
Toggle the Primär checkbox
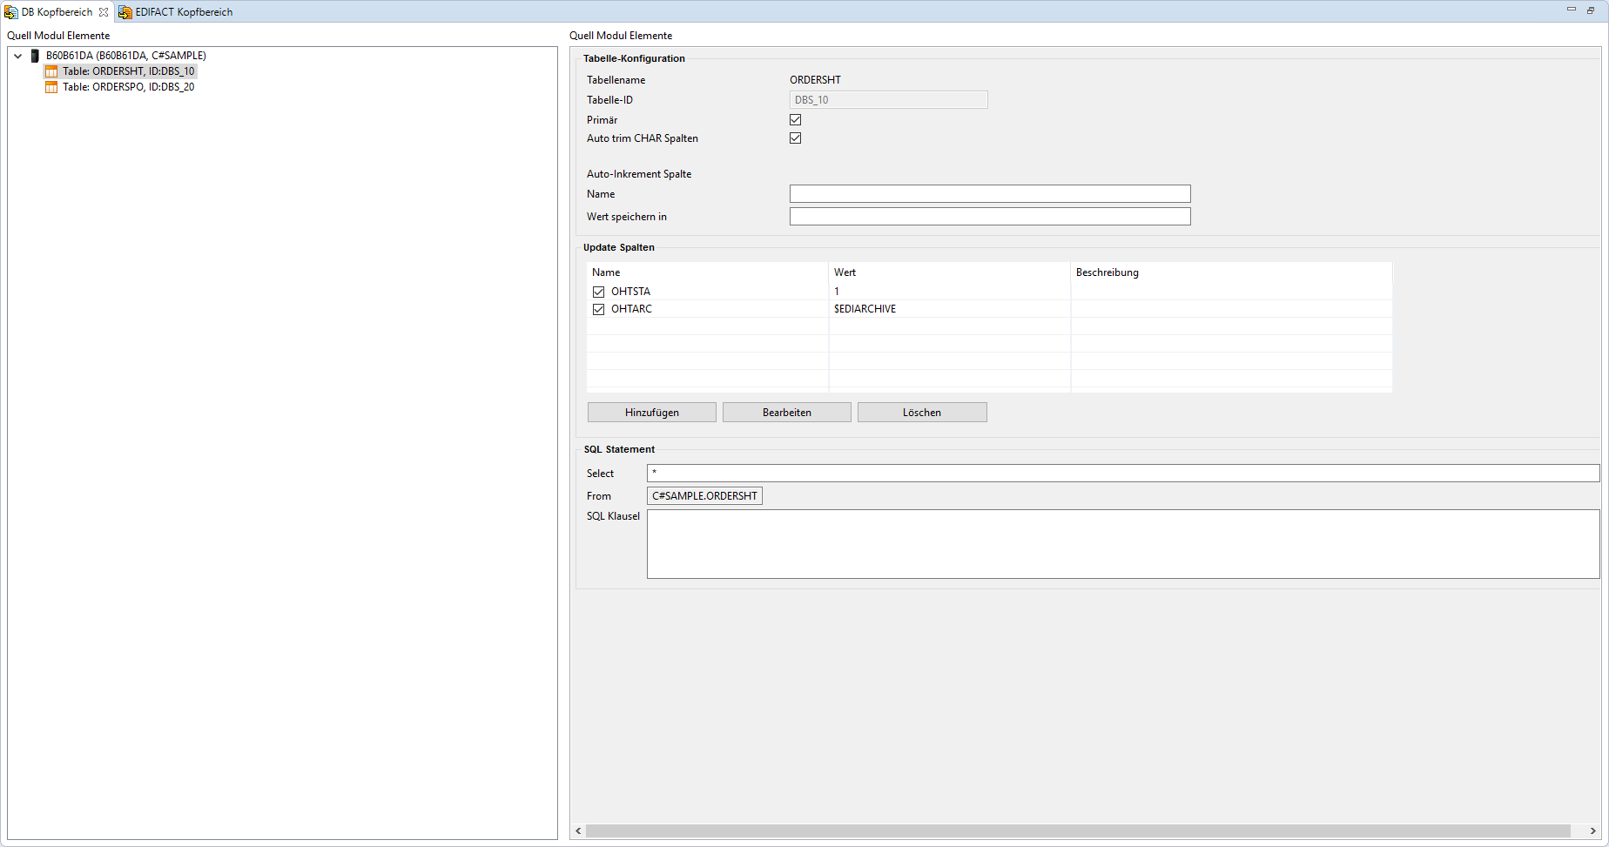pos(795,120)
